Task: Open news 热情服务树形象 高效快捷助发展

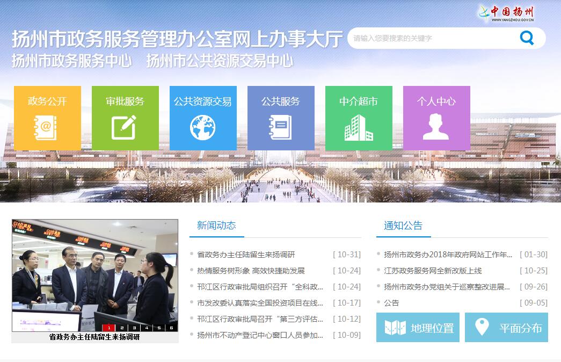Action: click(251, 271)
